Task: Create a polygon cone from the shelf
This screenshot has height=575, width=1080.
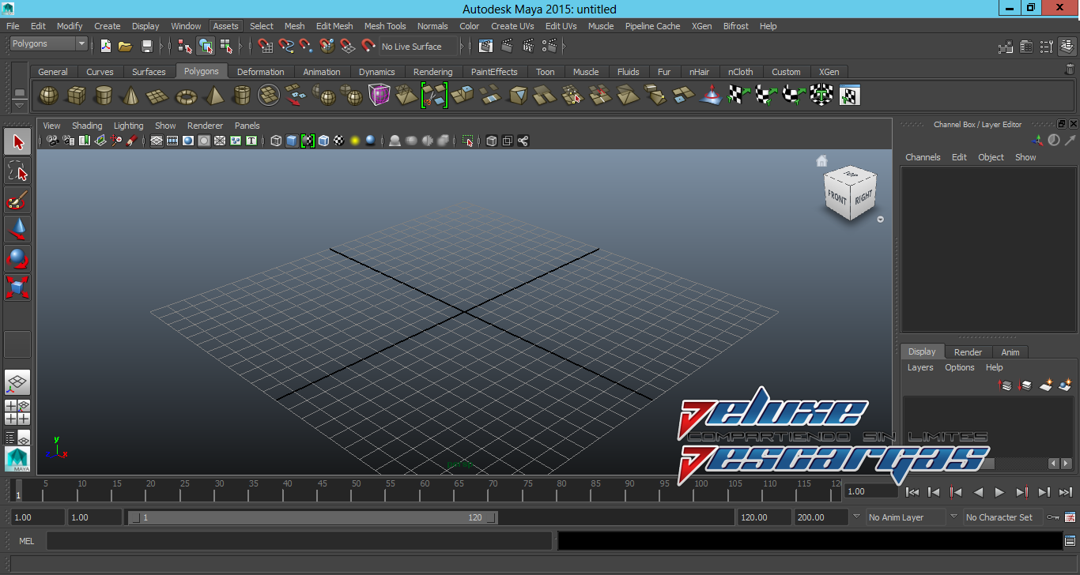Action: tap(129, 96)
